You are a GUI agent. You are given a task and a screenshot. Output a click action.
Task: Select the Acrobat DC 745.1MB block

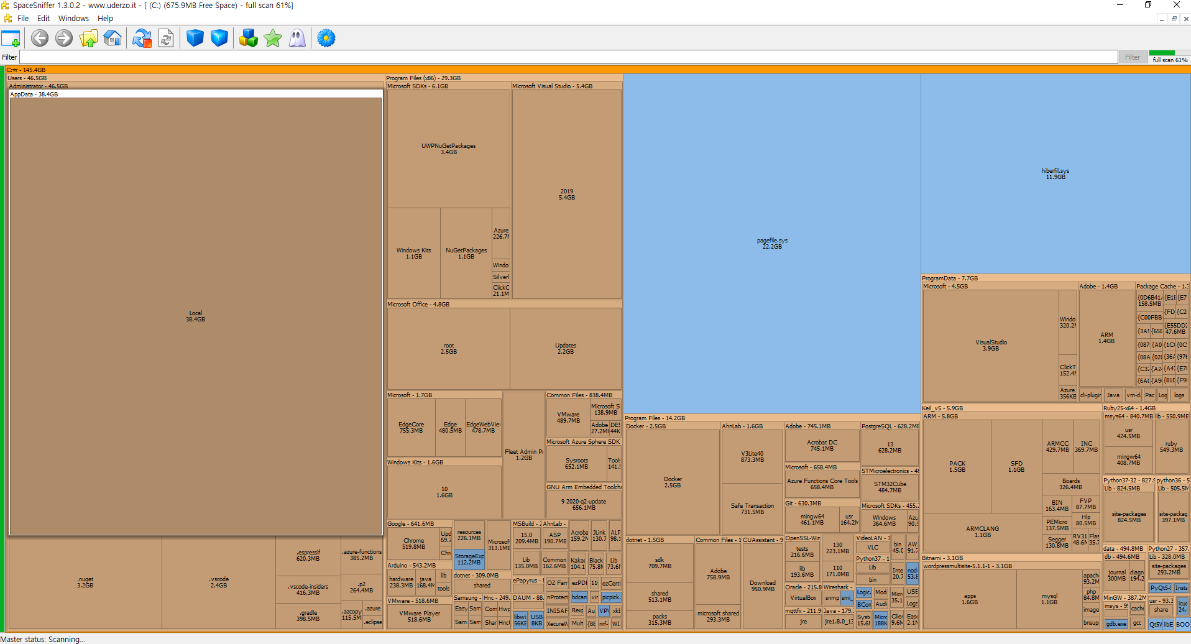coord(822,446)
